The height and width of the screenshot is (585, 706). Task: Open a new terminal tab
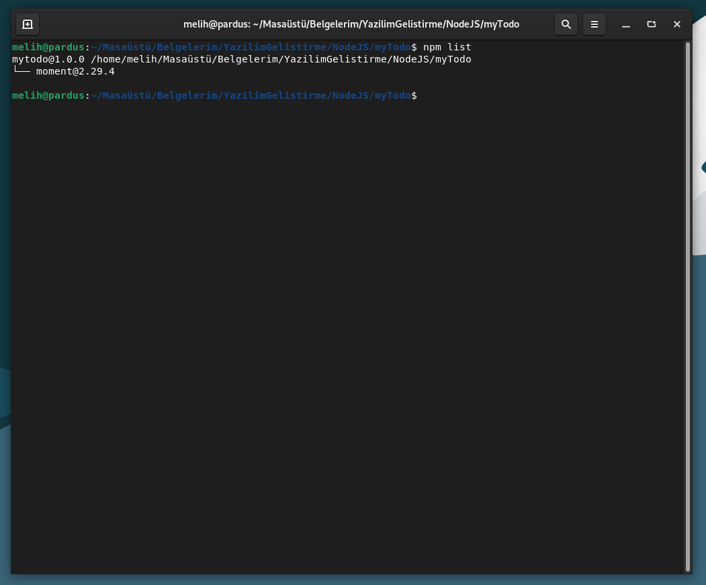(28, 24)
